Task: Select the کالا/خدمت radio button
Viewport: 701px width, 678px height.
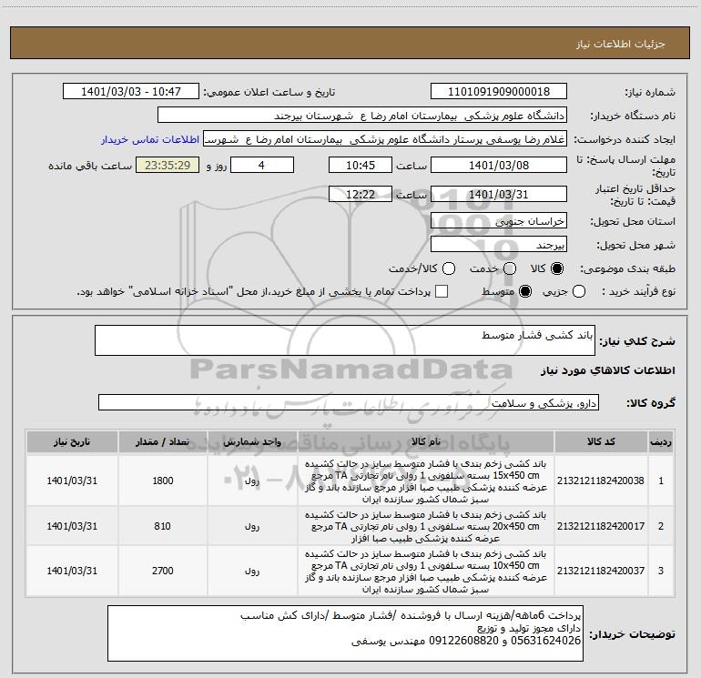Action: point(449,268)
